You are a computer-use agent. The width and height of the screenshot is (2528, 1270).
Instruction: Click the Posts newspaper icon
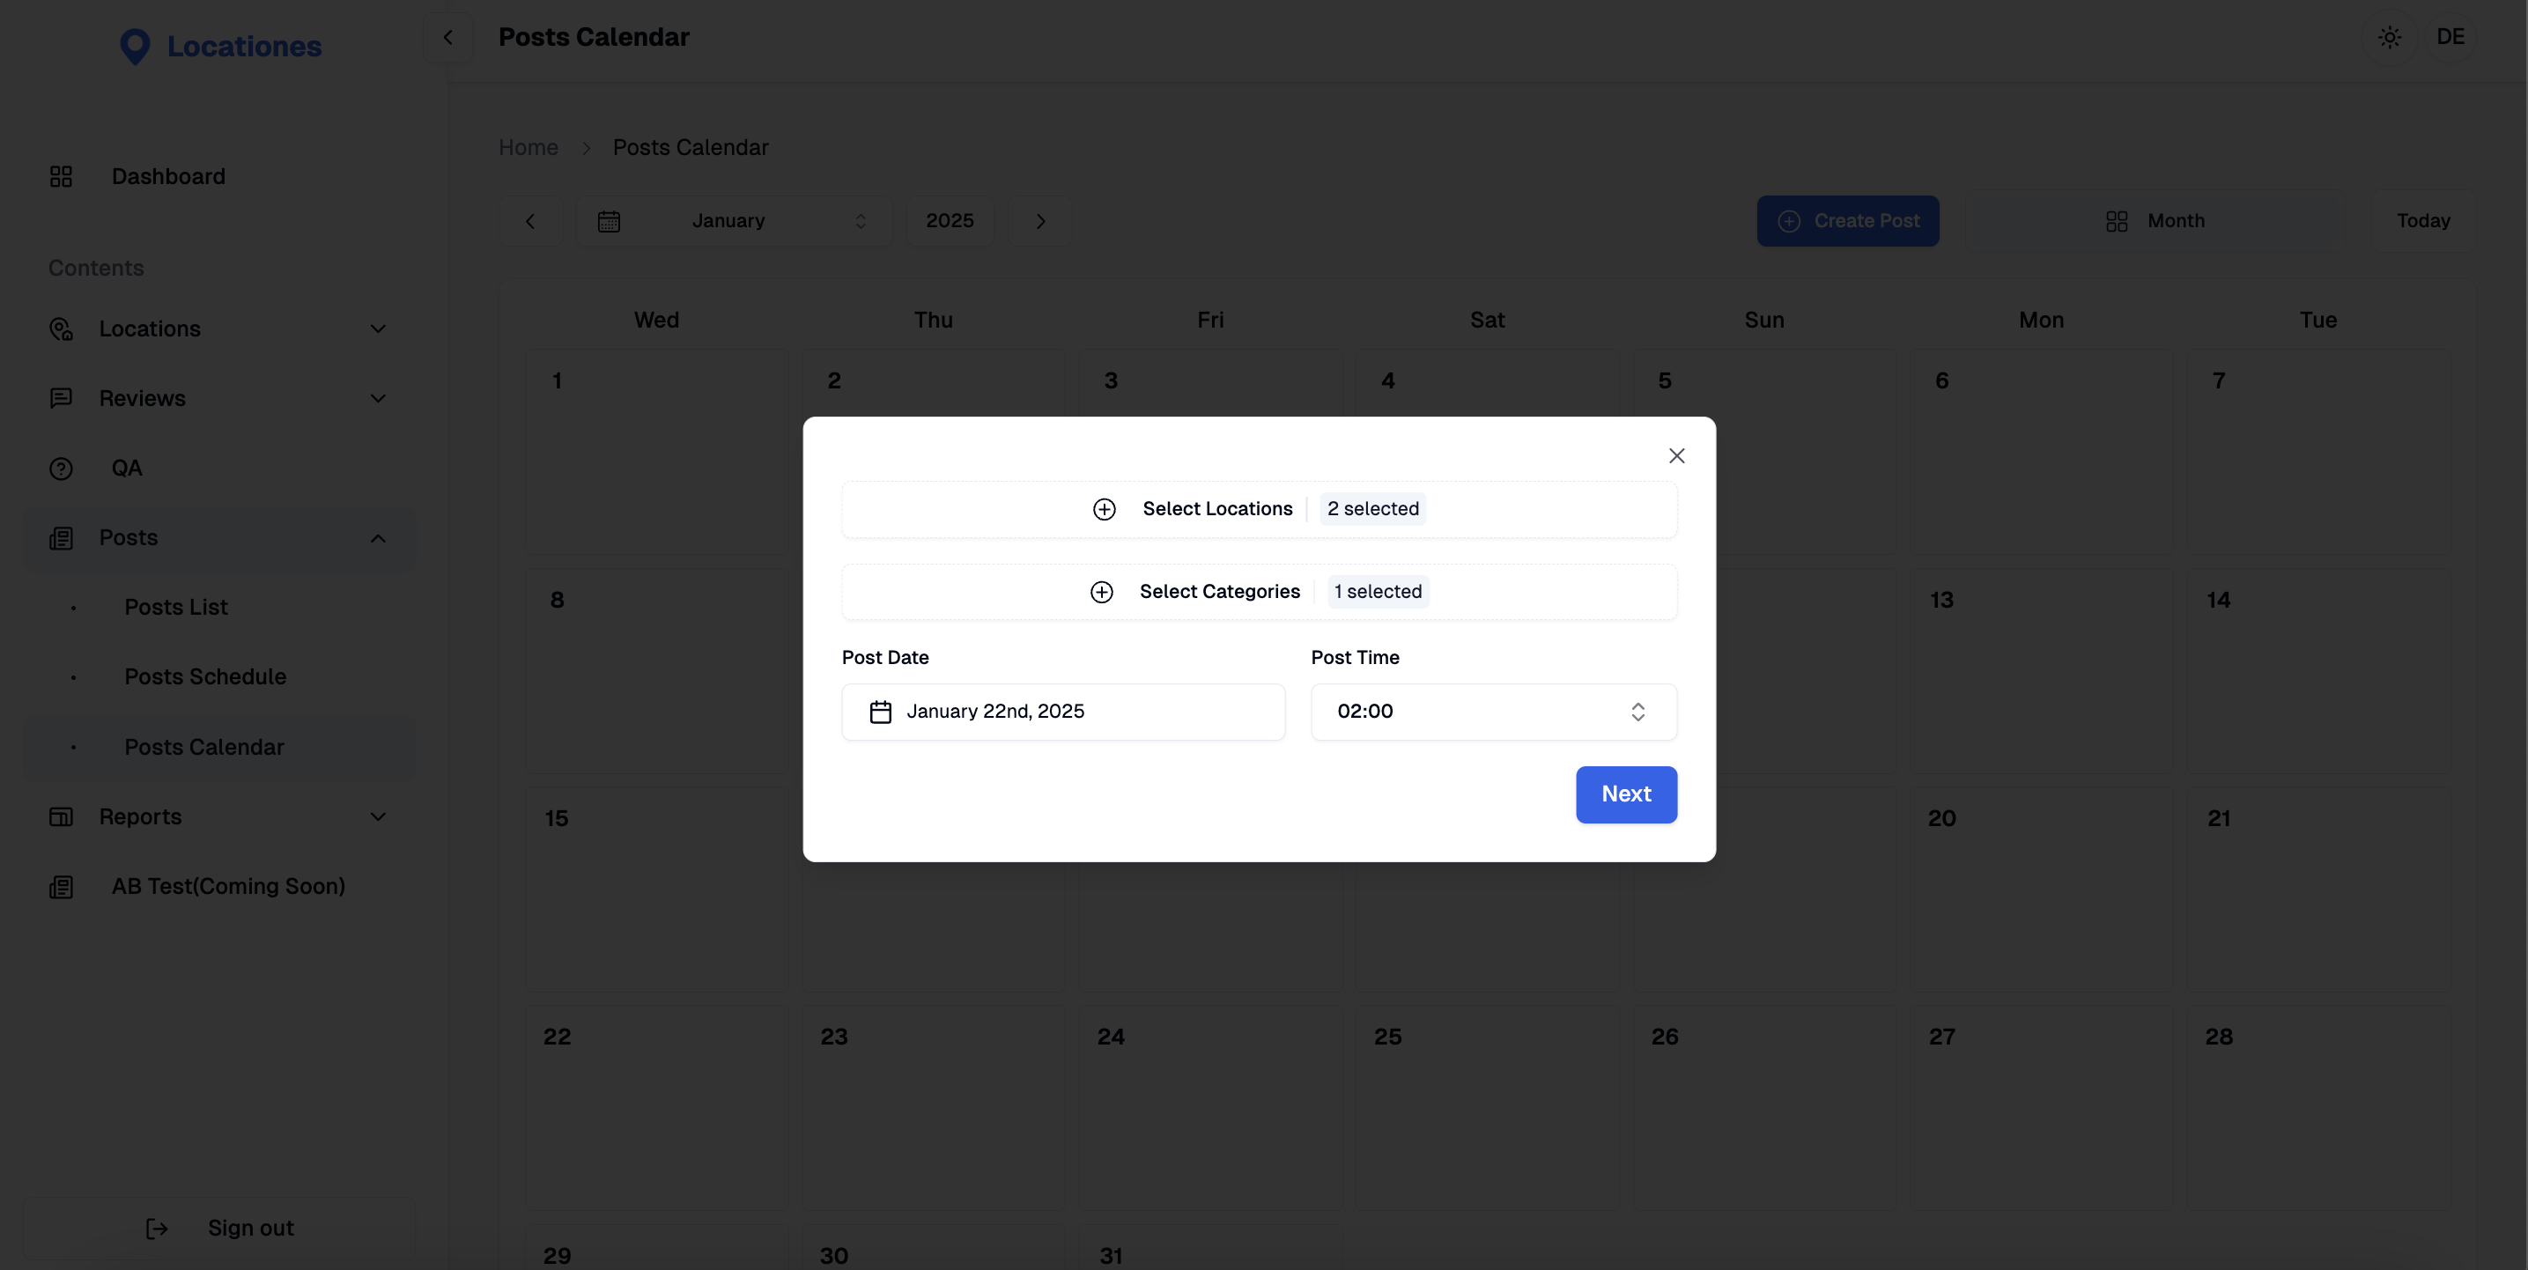[x=61, y=538]
